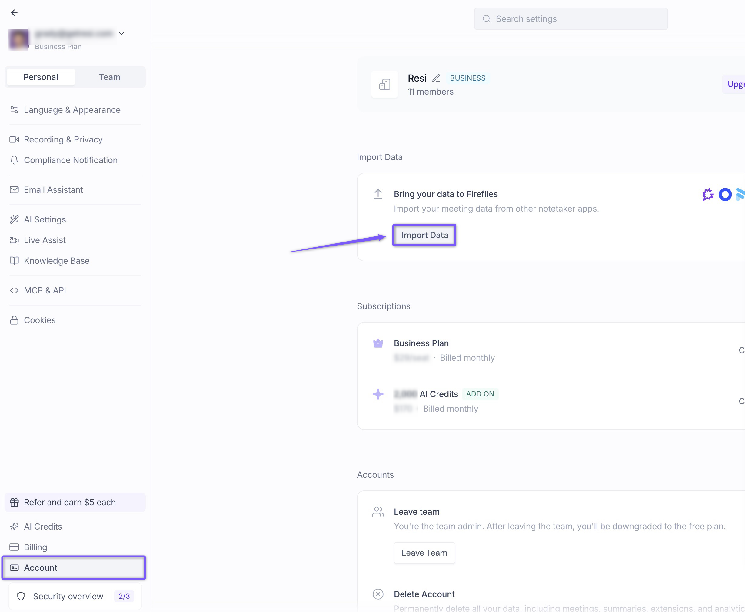This screenshot has width=745, height=612.
Task: Click the upload arrow icon
Action: pyautogui.click(x=378, y=194)
